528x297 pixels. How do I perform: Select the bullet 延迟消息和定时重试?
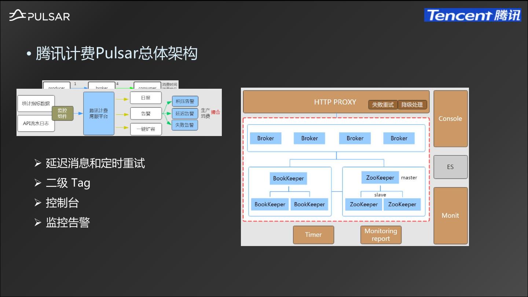coord(95,163)
